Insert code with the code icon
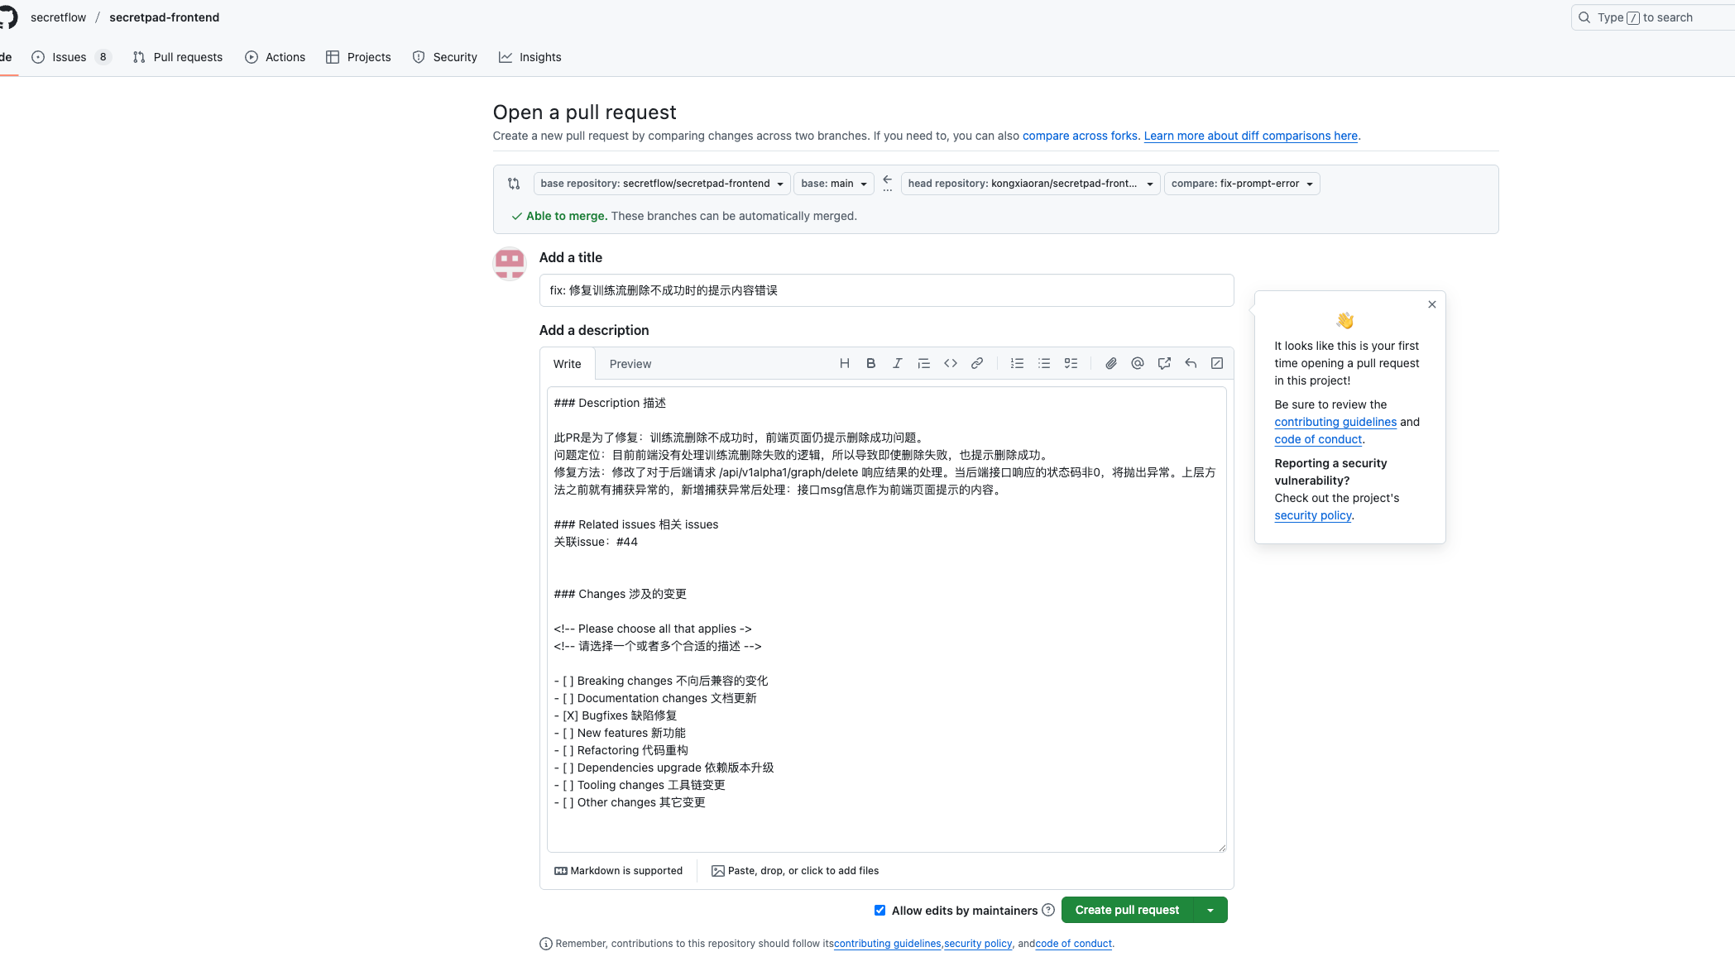1735x971 pixels. pos(950,363)
